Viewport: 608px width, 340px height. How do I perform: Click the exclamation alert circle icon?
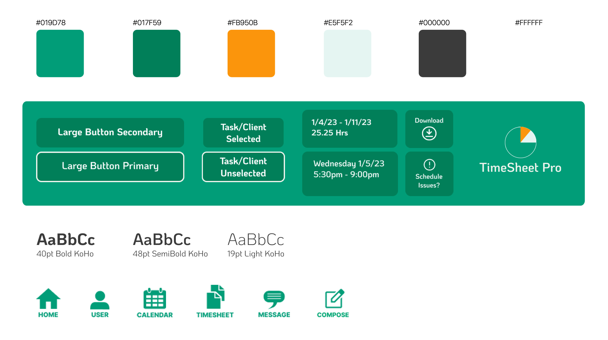coord(429,164)
